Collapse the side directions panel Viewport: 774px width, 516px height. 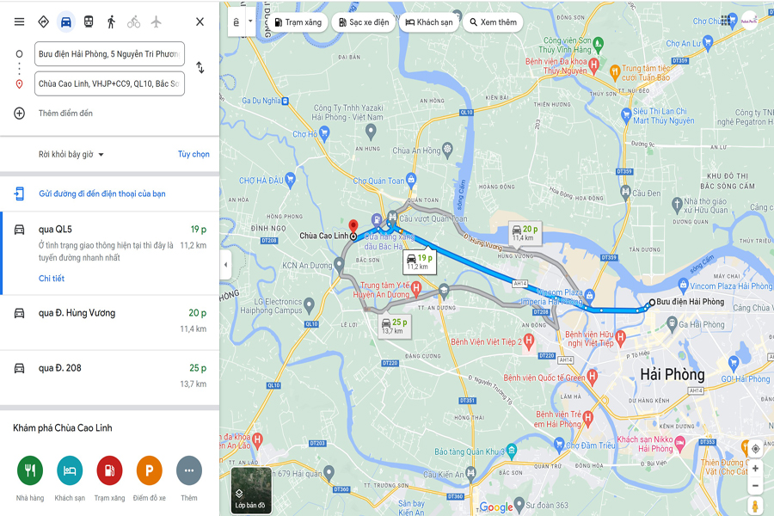click(225, 265)
